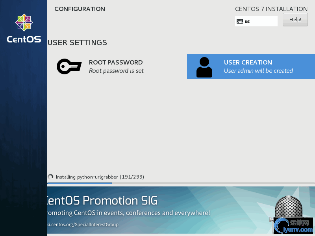The image size is (315, 236).
Task: Click the installation progress spinner icon
Action: (50, 177)
